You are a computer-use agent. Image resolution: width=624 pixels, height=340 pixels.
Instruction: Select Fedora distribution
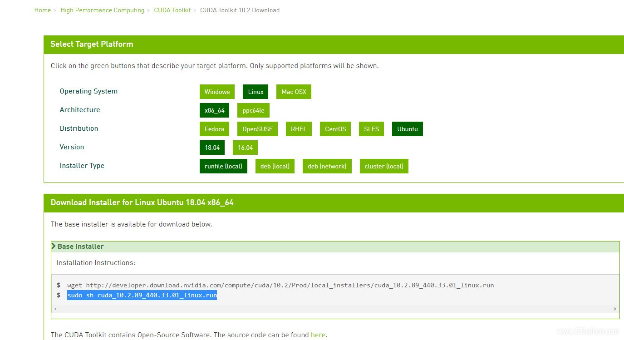click(x=214, y=129)
